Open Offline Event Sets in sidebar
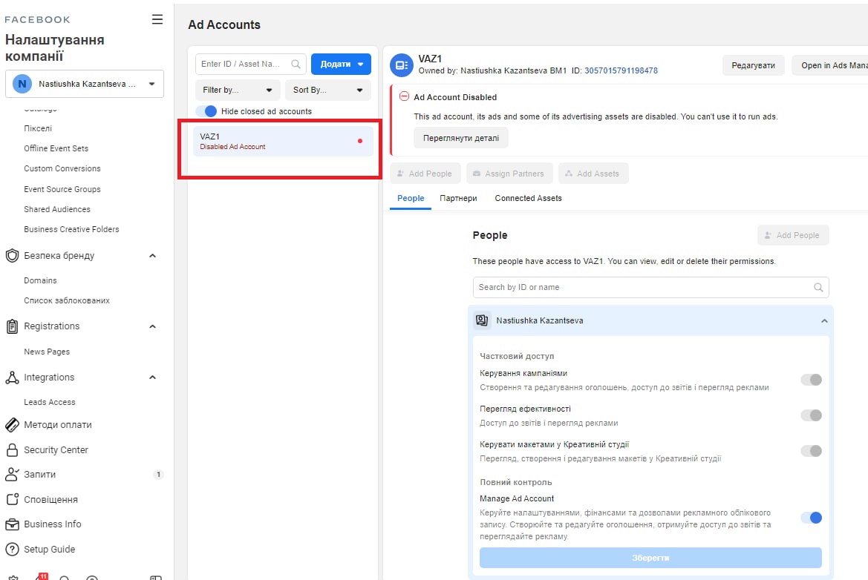Viewport: 868px width, 580px height. 56,148
